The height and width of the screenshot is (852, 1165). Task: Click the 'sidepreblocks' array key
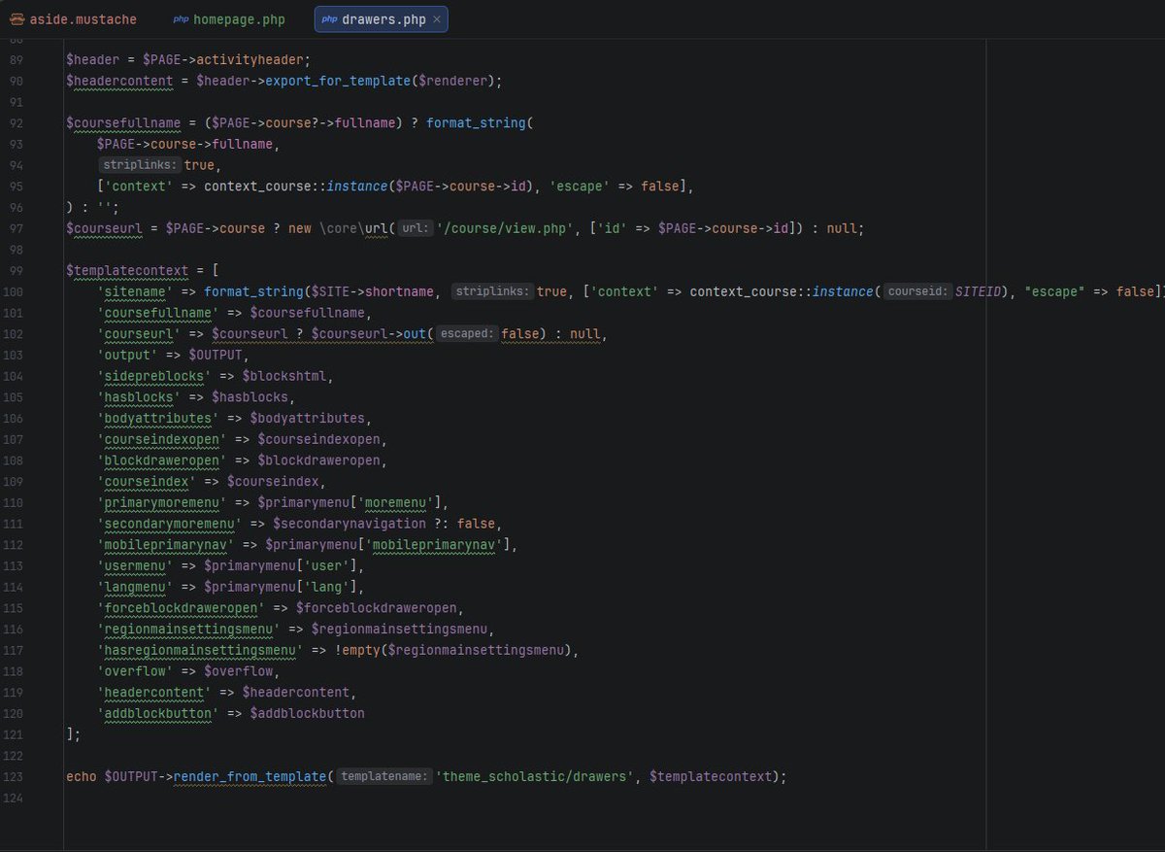(x=154, y=376)
